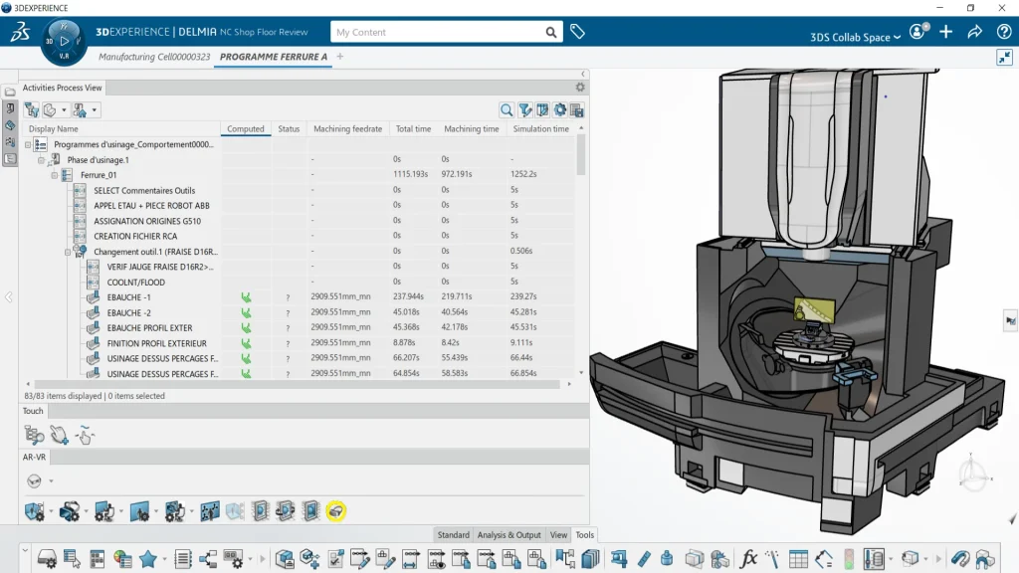The width and height of the screenshot is (1019, 573).
Task: Collapse the Ferrure_01 tree node
Action: 55,175
